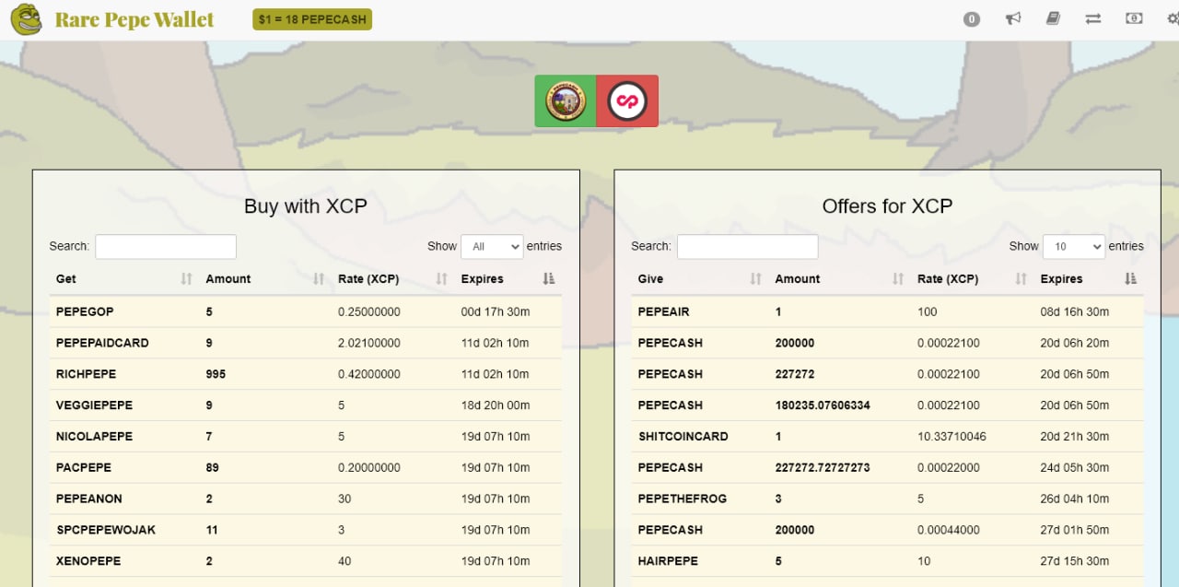Sort Offers for XCP table by Rate (XCP)
This screenshot has width=1179, height=587.
tap(972, 278)
